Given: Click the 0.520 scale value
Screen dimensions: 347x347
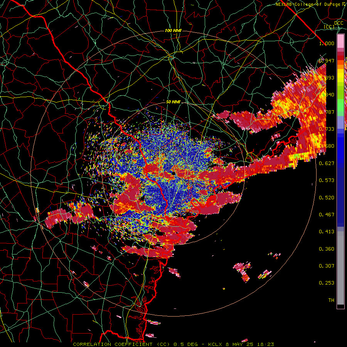Looking at the screenshot, I should 327,198.
